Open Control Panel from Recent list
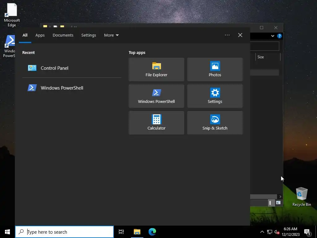The height and width of the screenshot is (238, 317). tap(72, 68)
